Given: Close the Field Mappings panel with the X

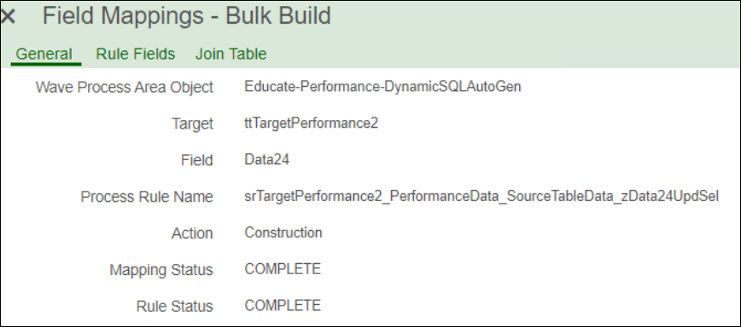Looking at the screenshot, I should 8,16.
